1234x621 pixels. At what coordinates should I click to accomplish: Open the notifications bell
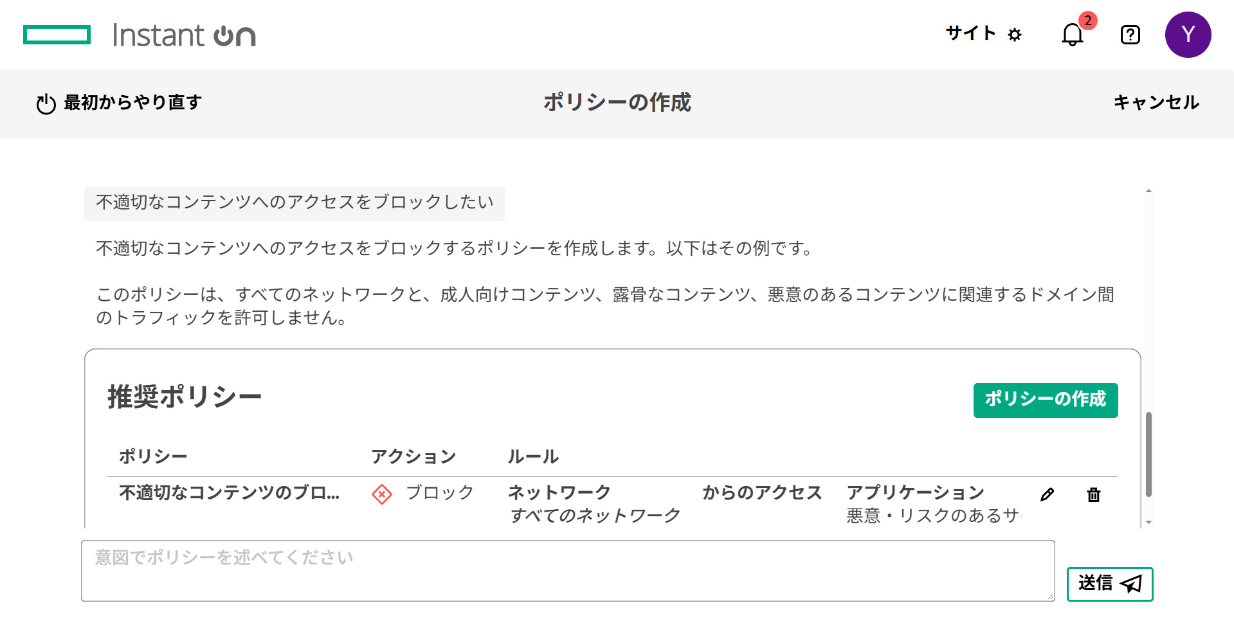tap(1072, 35)
